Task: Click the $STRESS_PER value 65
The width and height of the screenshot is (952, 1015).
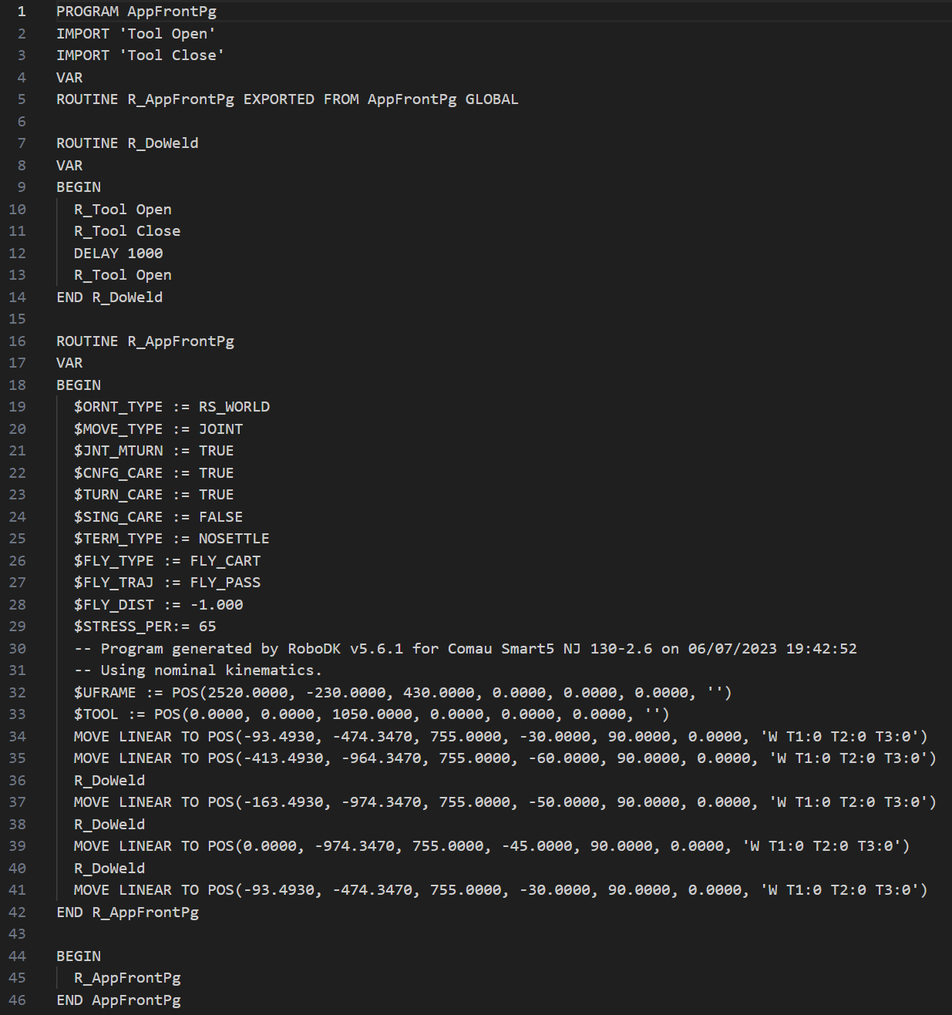Action: tap(207, 627)
